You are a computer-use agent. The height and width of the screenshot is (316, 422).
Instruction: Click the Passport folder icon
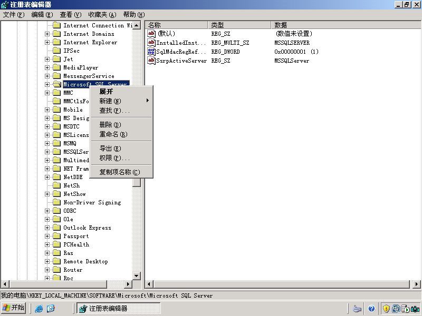pos(56,236)
